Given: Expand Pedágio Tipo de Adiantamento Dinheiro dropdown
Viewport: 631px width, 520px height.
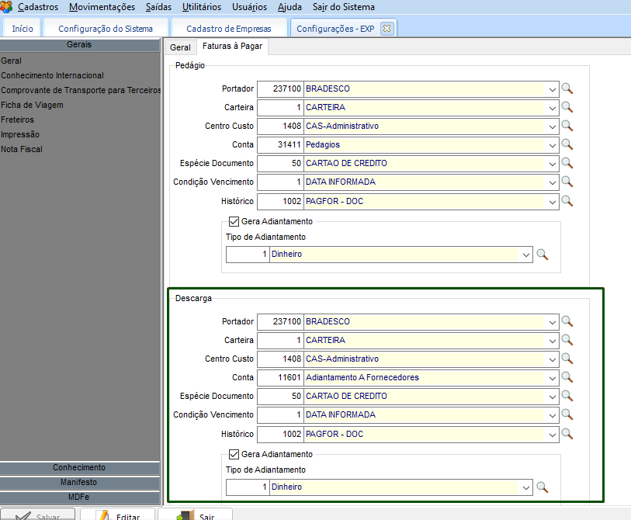Looking at the screenshot, I should click(x=525, y=255).
